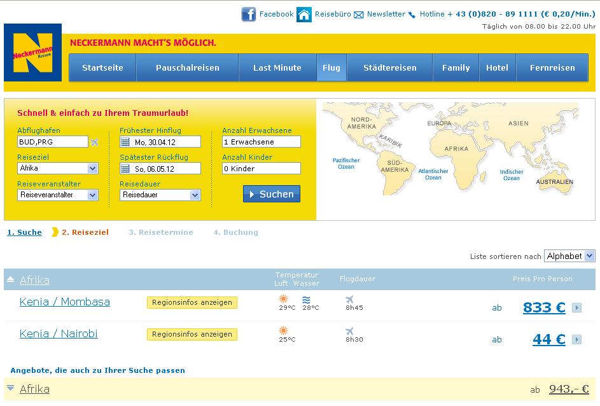Click the Suchen search button

[x=272, y=194]
